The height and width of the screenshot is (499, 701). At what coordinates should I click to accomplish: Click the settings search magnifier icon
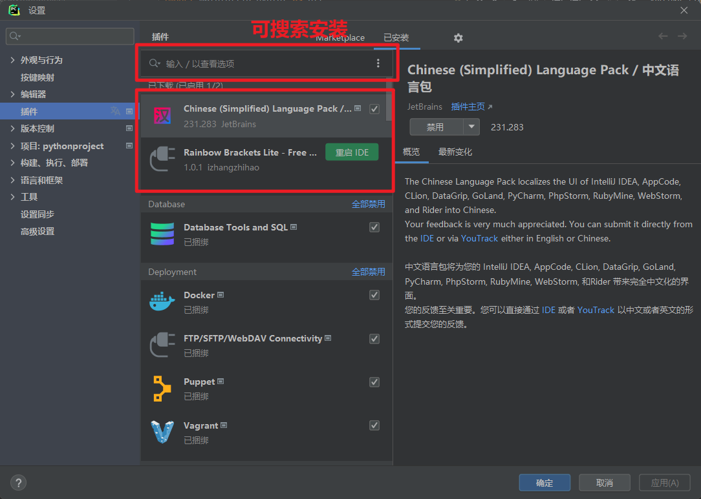(x=16, y=36)
